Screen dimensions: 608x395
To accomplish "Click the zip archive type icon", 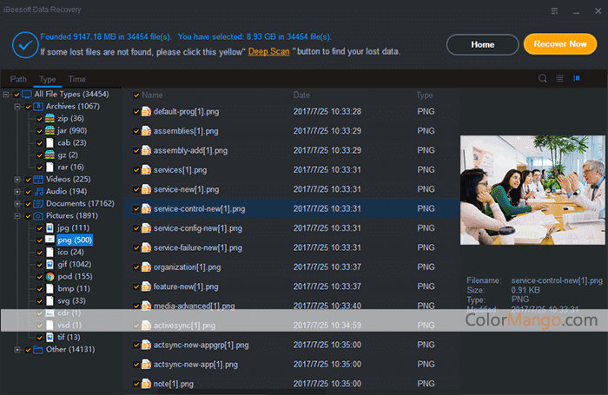I will click(50, 118).
